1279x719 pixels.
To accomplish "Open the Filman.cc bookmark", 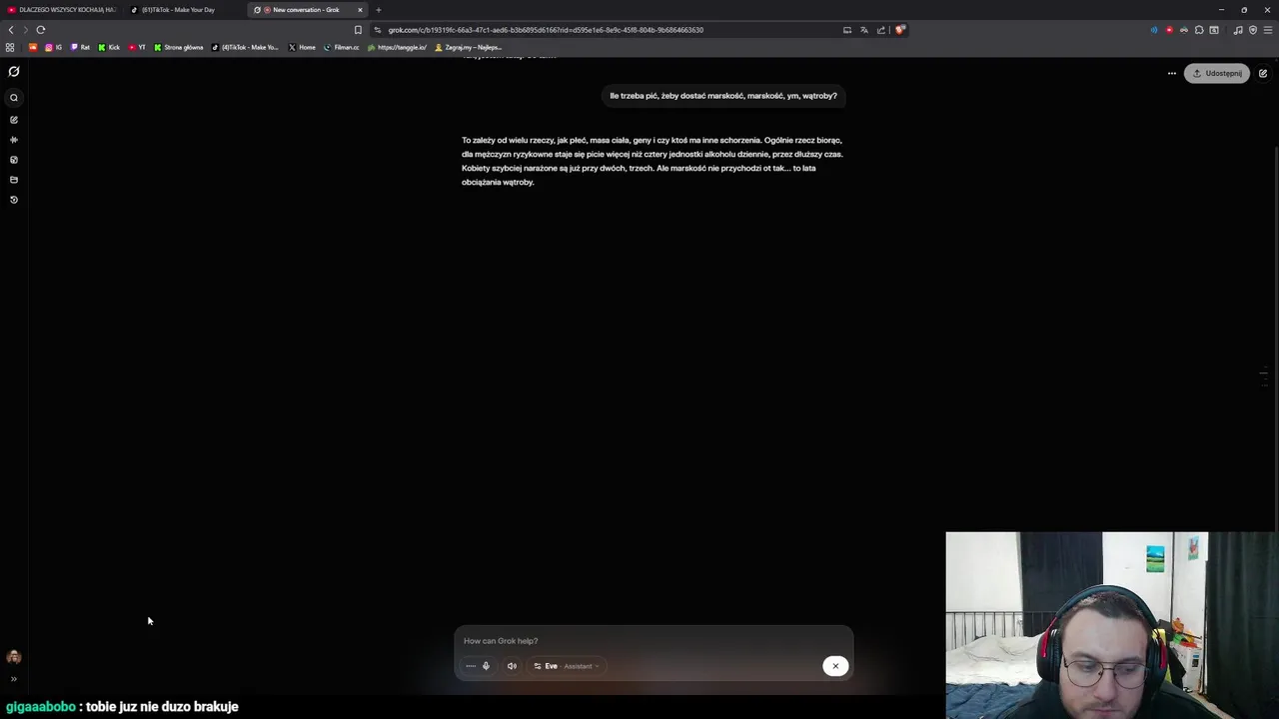I will [x=342, y=47].
